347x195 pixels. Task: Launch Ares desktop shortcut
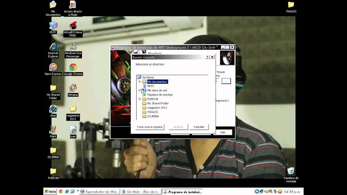click(53, 111)
